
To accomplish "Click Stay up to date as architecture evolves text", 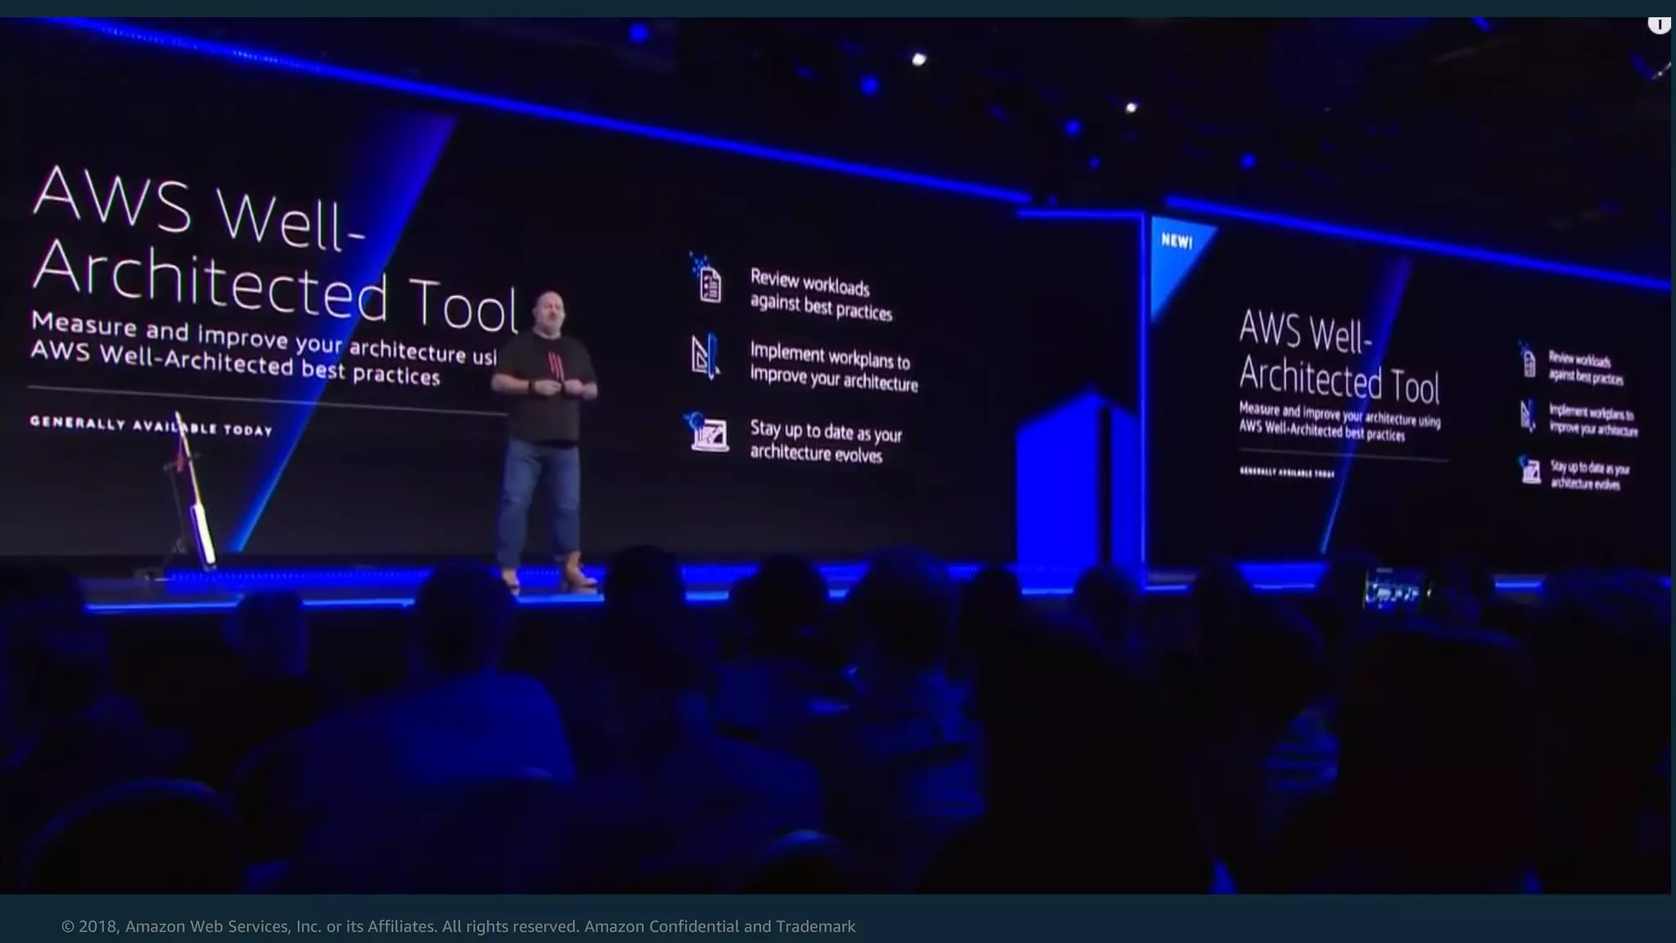I will (825, 441).
